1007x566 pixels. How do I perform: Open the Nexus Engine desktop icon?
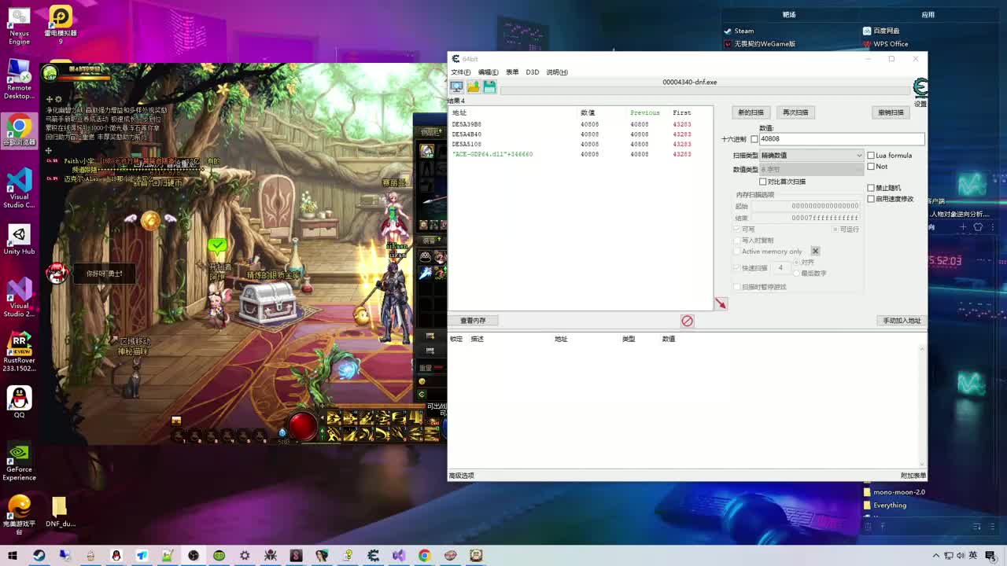pyautogui.click(x=19, y=26)
